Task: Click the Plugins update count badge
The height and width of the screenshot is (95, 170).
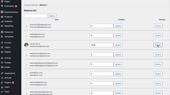Action: pyautogui.click(x=13, y=83)
